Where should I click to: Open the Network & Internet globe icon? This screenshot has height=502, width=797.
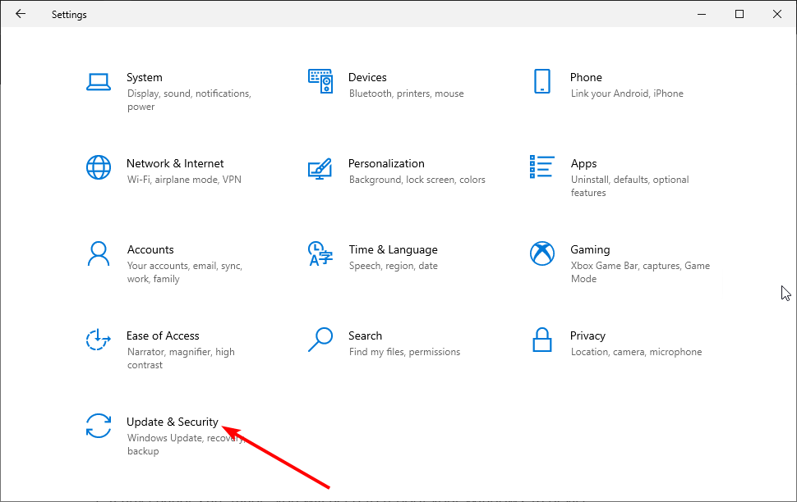99,167
